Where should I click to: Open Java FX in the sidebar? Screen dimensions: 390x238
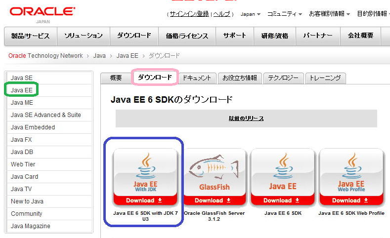tap(49, 140)
